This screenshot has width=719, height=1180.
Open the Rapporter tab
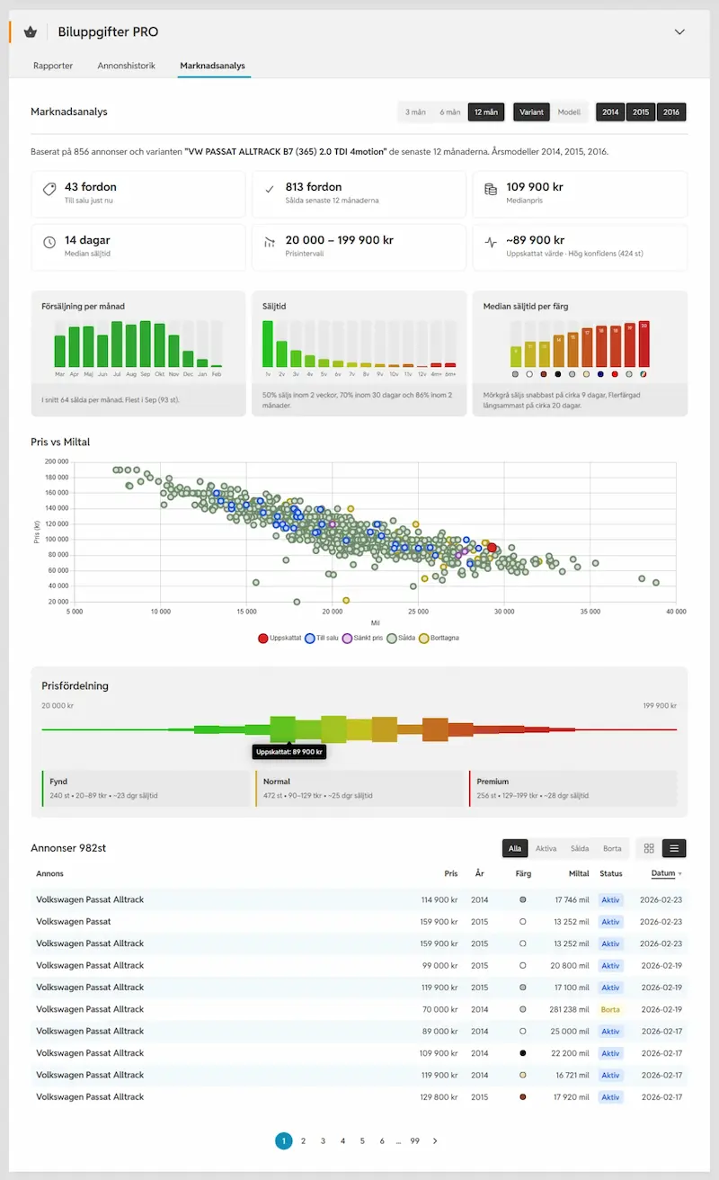pos(53,66)
